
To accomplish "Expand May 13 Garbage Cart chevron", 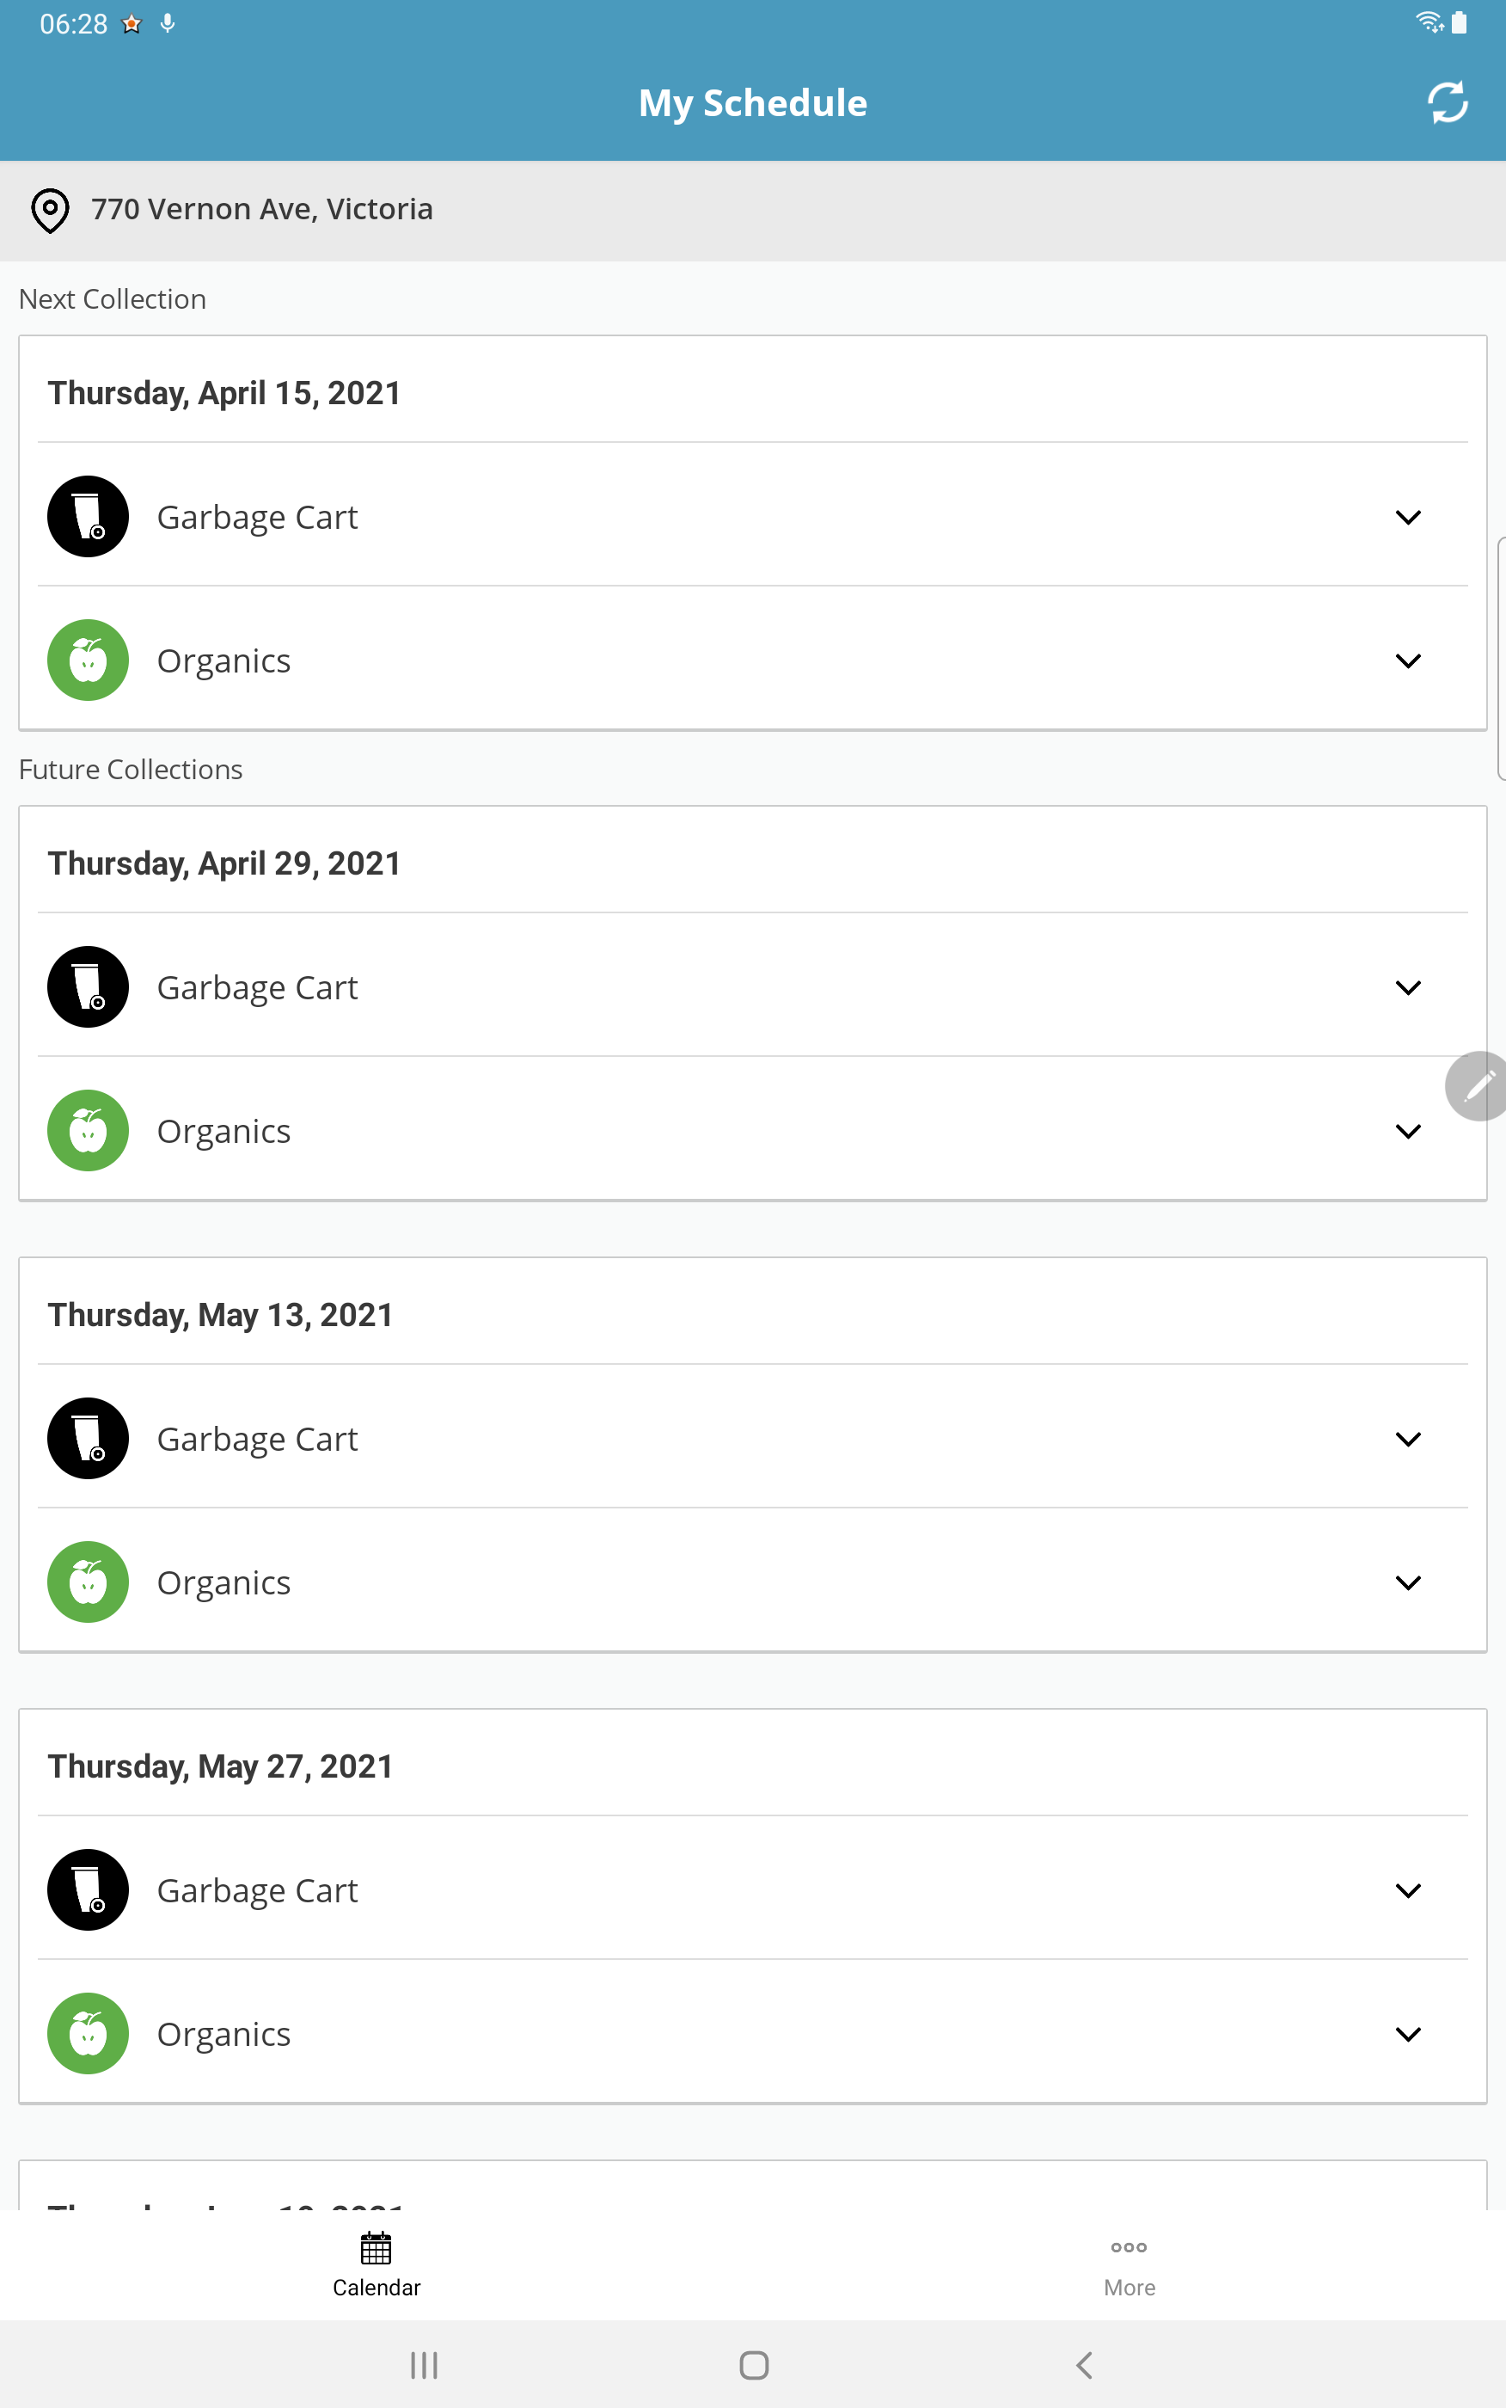I will point(1407,1439).
